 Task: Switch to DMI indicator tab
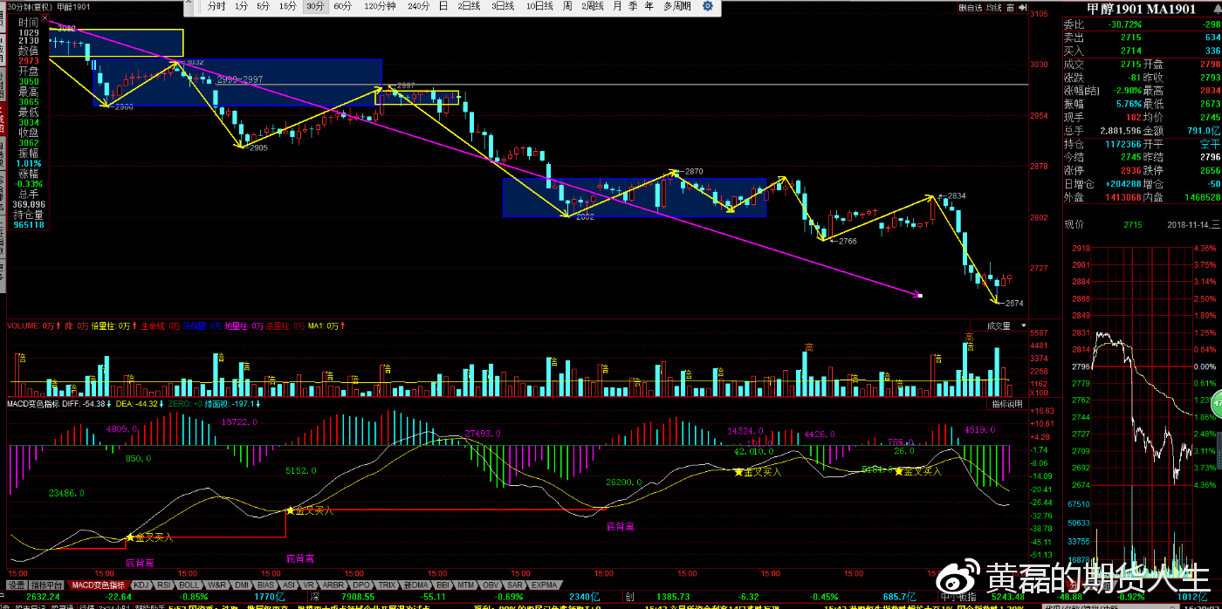point(242,585)
